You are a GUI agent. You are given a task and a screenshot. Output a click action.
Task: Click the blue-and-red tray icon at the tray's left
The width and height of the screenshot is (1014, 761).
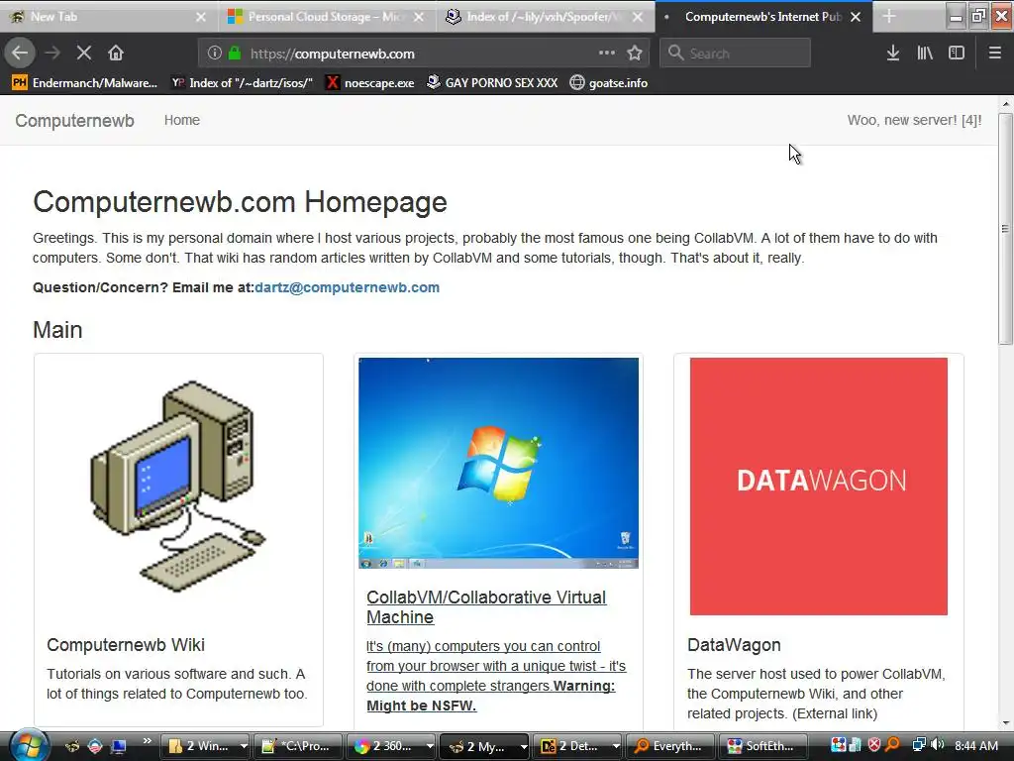[x=838, y=745]
